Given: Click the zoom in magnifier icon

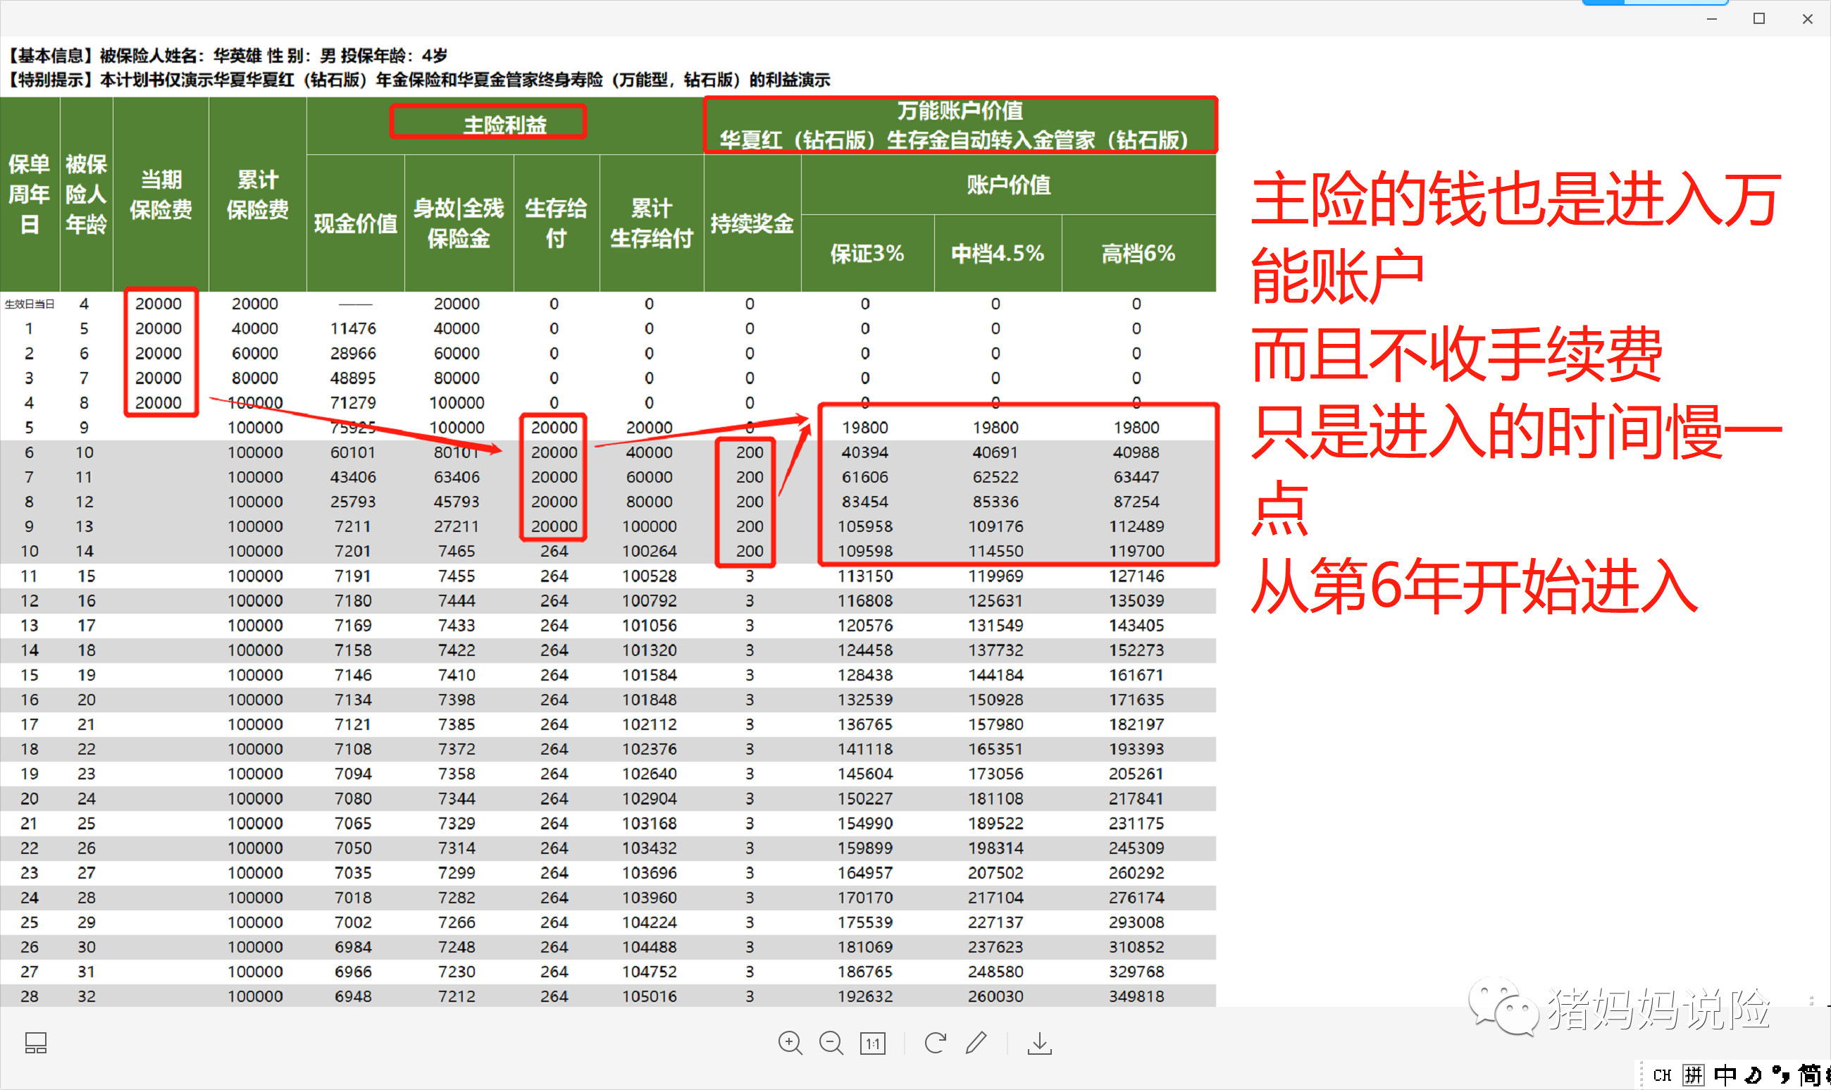Looking at the screenshot, I should 790,1043.
